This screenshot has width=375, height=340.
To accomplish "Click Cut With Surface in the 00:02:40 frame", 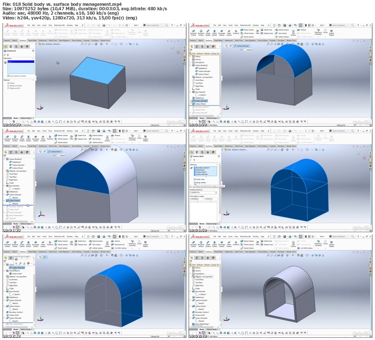I will 305,248.
